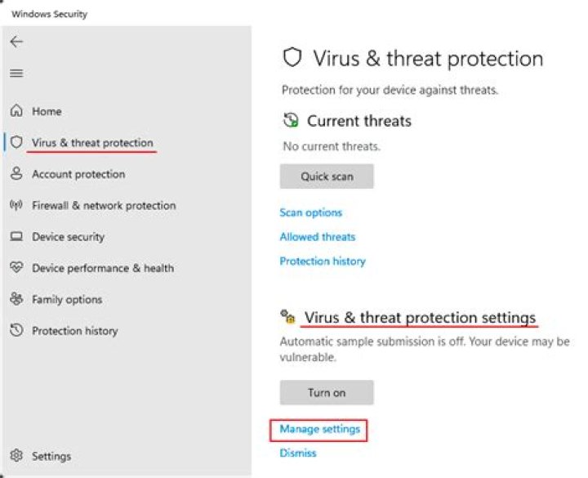Click the Account protection person icon
588x478 pixels.
pyautogui.click(x=16, y=174)
